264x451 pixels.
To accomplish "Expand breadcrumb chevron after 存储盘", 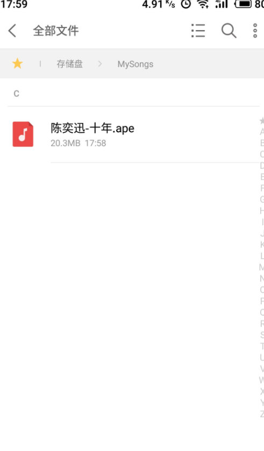I will [x=100, y=63].
